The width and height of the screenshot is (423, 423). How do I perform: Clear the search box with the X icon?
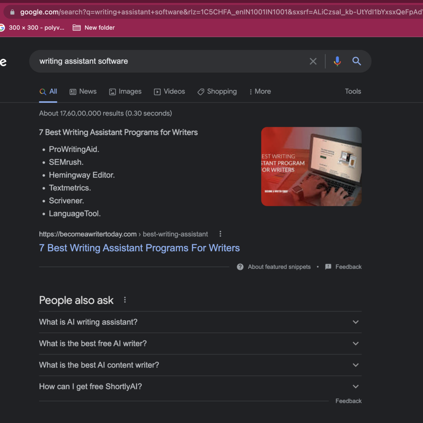[x=313, y=61]
